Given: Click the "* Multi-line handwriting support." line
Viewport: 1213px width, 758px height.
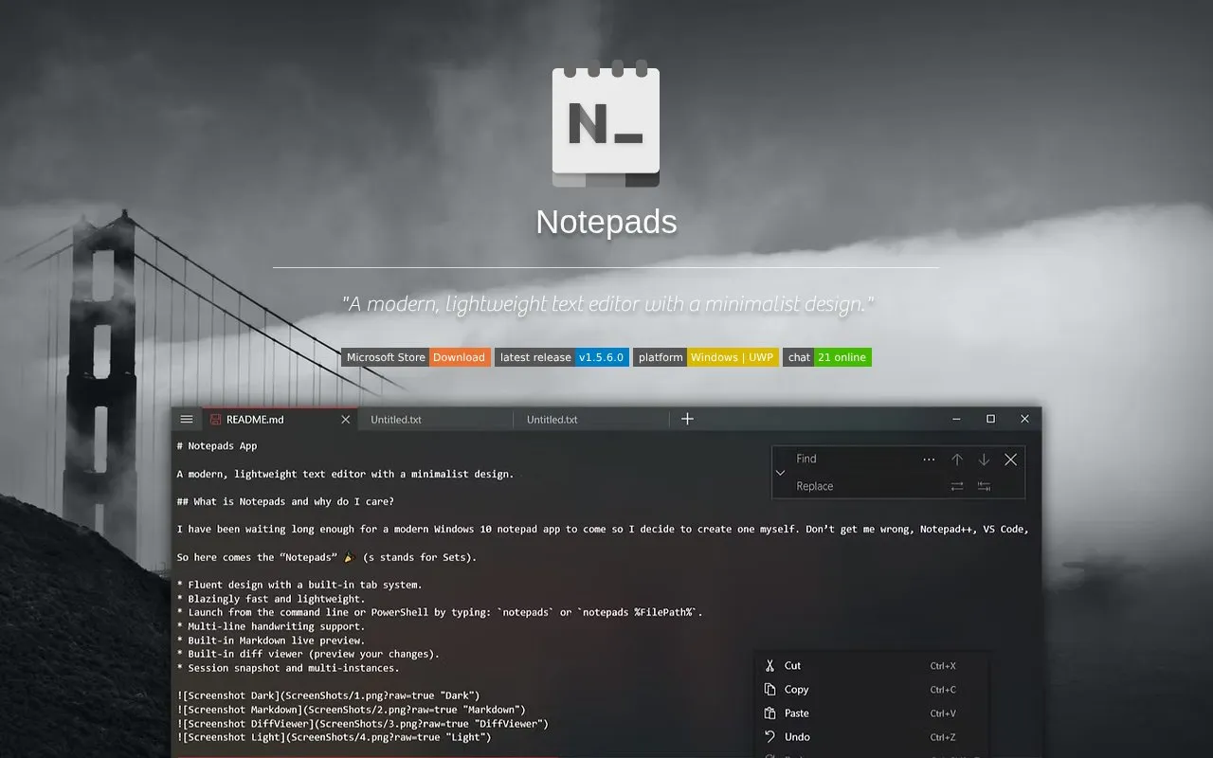Looking at the screenshot, I should pyautogui.click(x=271, y=626).
